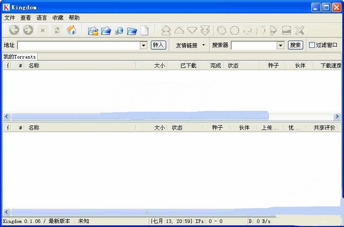Click the curly brackets toolbar icon
The width and height of the screenshot is (344, 227).
point(261,30)
